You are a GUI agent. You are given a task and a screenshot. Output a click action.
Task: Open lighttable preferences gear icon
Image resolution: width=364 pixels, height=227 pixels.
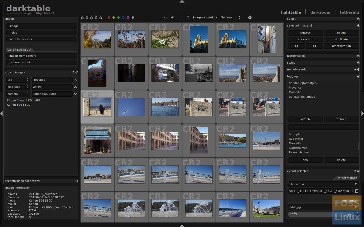coord(250,17)
